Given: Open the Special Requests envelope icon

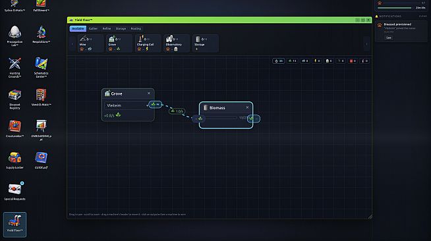Looking at the screenshot, I should pyautogui.click(x=14, y=192).
